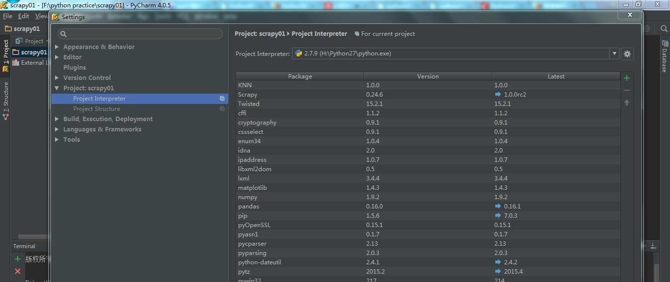The width and height of the screenshot is (670, 282).
Task: Expand the Tools settings group
Action: 57,140
